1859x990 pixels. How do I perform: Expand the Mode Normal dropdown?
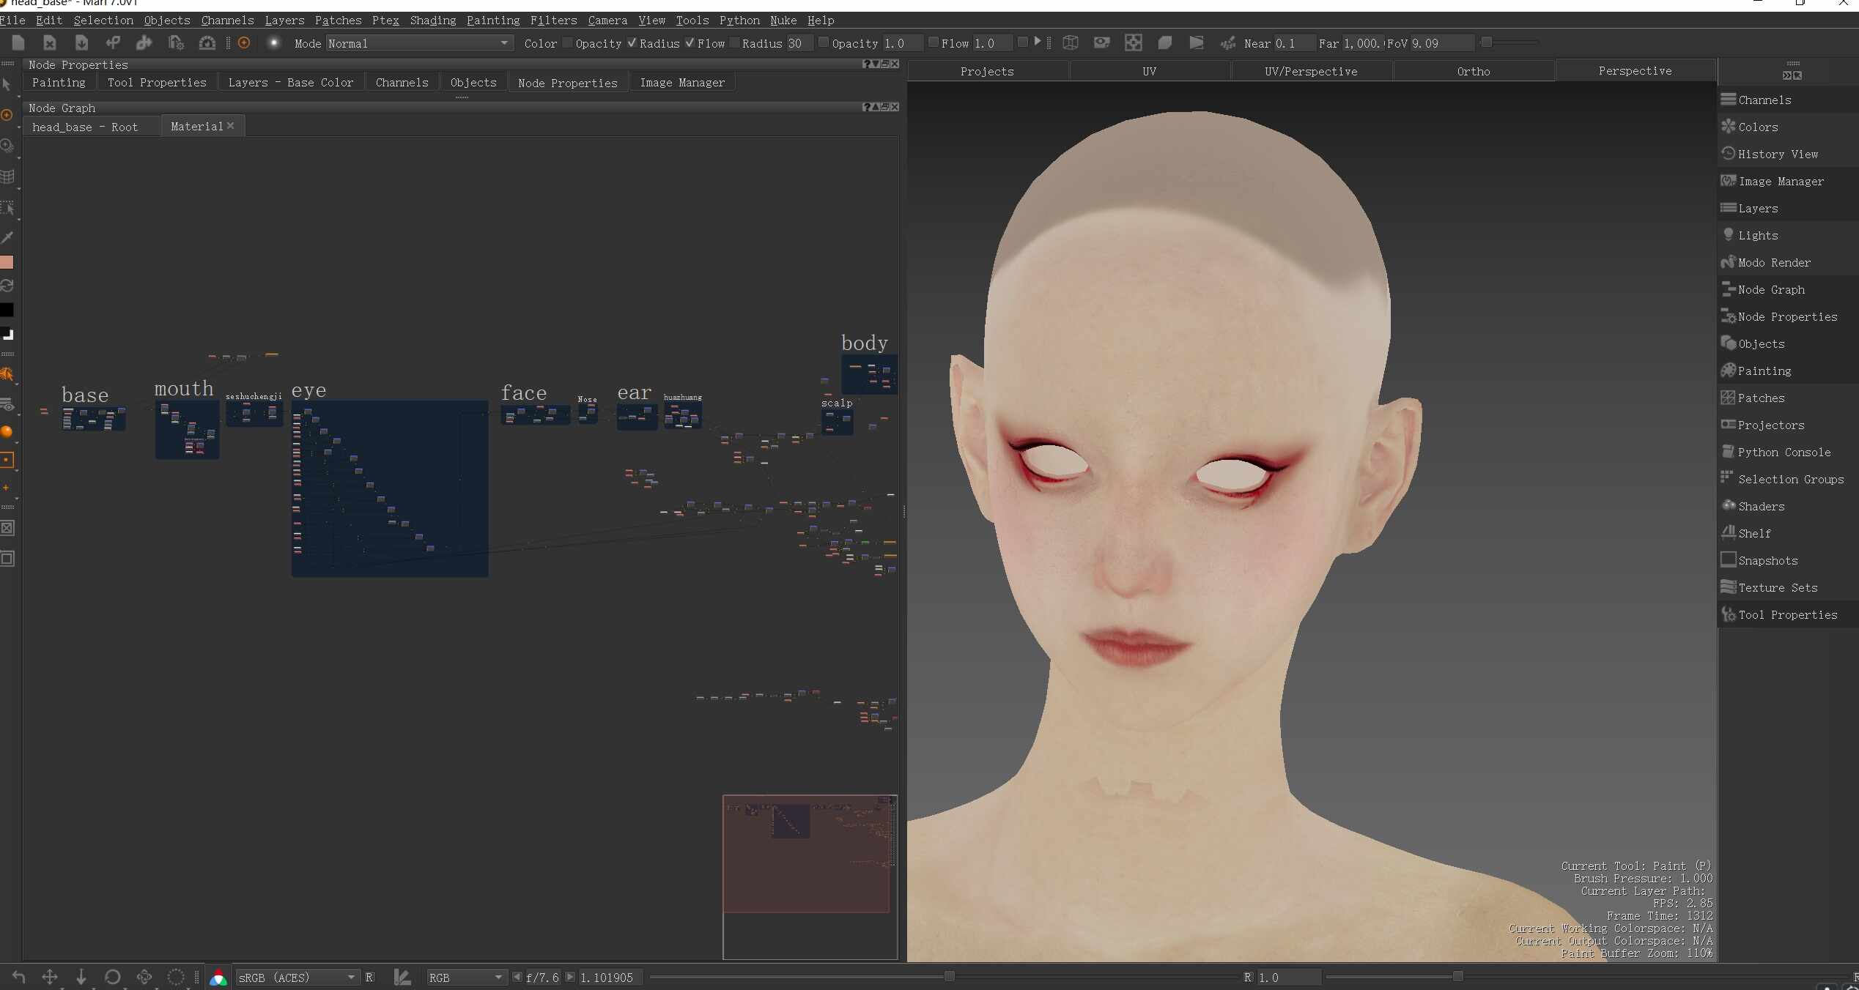tap(418, 43)
